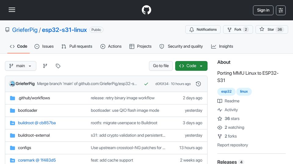Click folder icon for .github/workflows
The width and height of the screenshot is (293, 164).
click(x=13, y=98)
